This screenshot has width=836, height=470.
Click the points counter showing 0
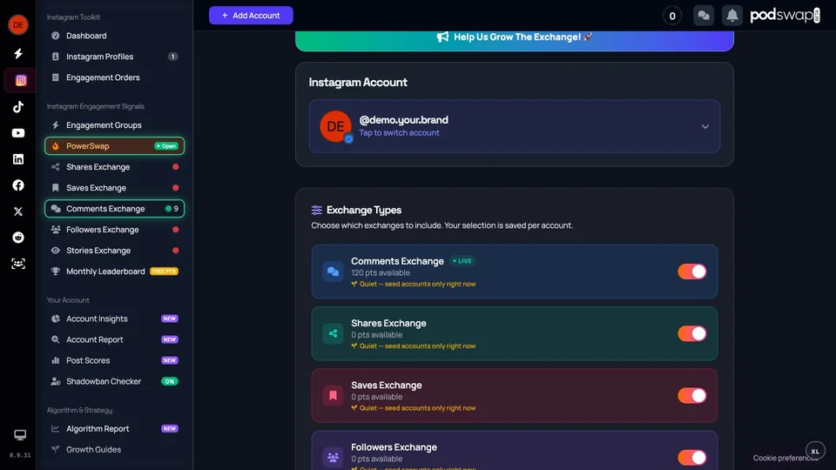coord(672,16)
